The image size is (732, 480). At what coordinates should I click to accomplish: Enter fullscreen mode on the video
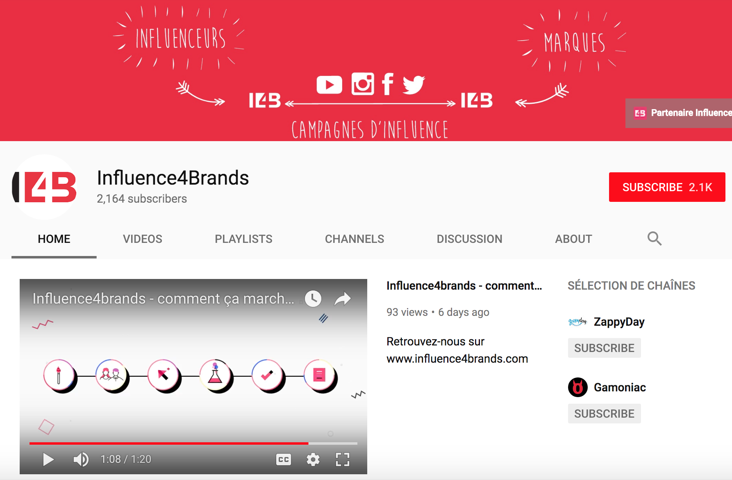pyautogui.click(x=343, y=459)
